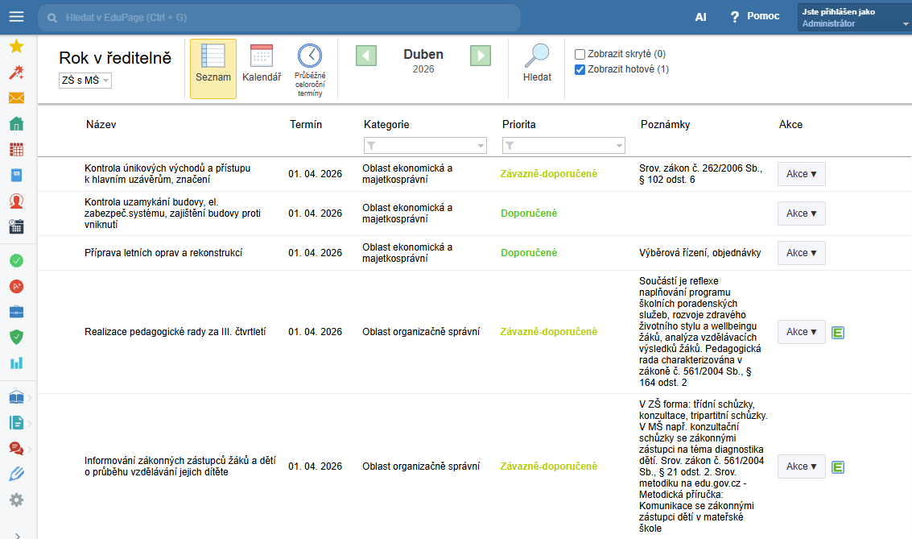Expand the Kategorie filter dropdown
Image resolution: width=912 pixels, height=539 pixels.
pyautogui.click(x=425, y=146)
